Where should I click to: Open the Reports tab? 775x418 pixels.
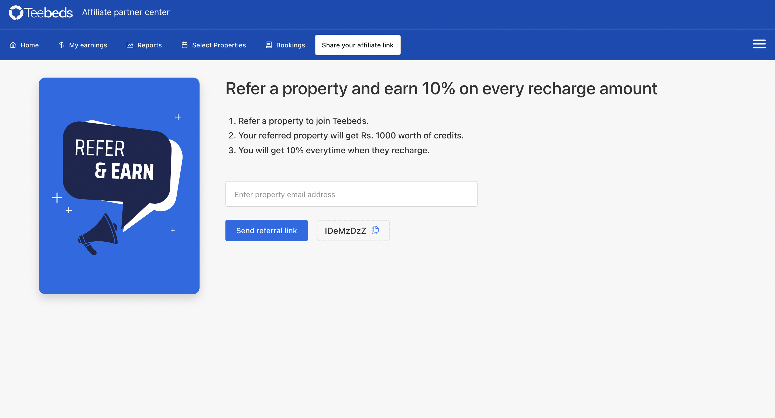(x=144, y=45)
